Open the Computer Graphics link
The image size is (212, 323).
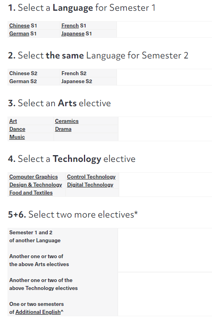[33, 177]
